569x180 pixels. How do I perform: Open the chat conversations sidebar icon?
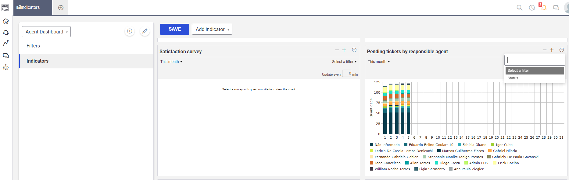pos(6,56)
